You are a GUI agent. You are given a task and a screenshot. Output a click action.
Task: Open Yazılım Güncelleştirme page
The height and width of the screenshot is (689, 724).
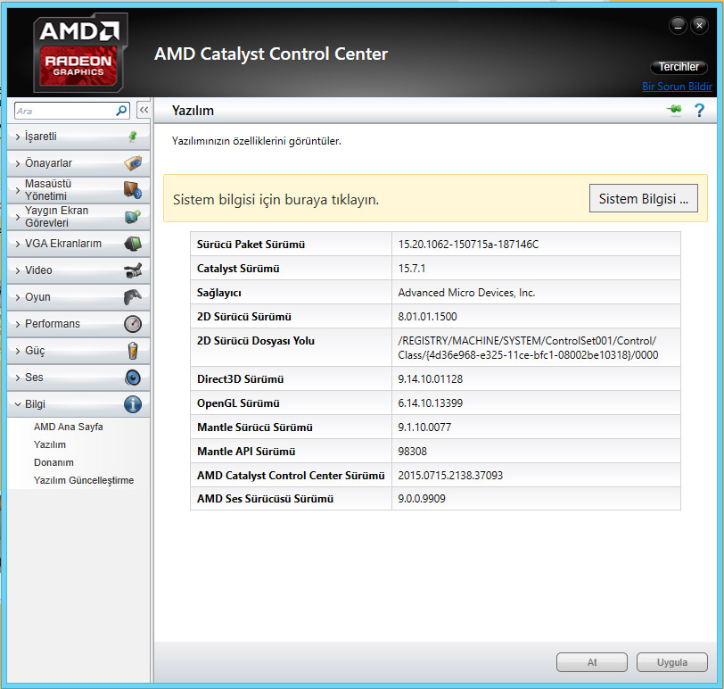(x=84, y=480)
